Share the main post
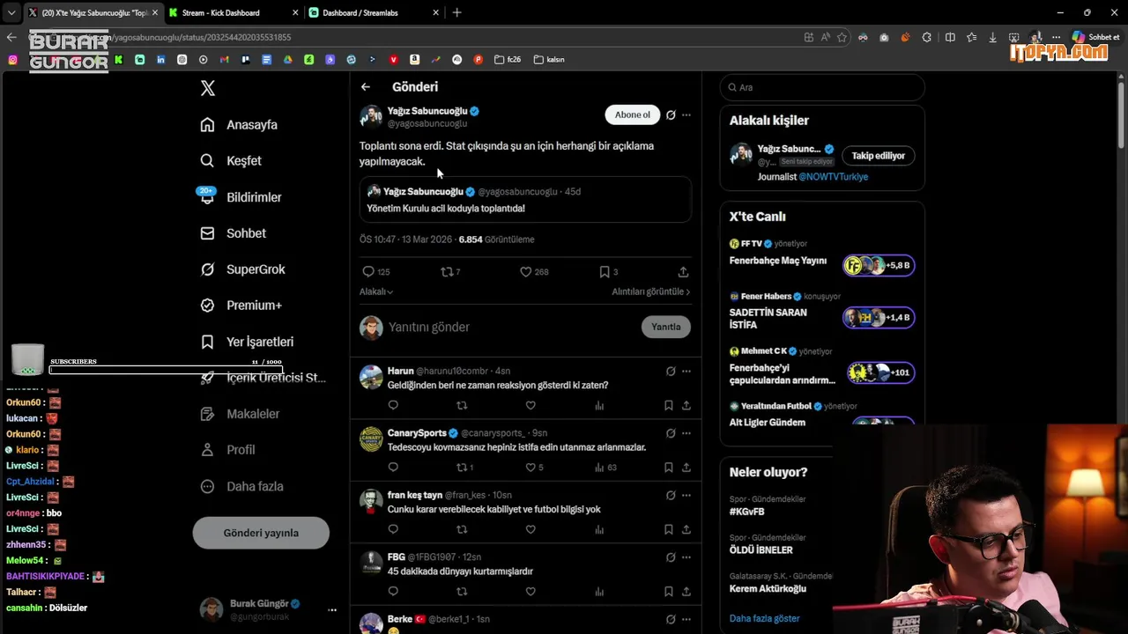Image resolution: width=1128 pixels, height=634 pixels. coord(683,272)
